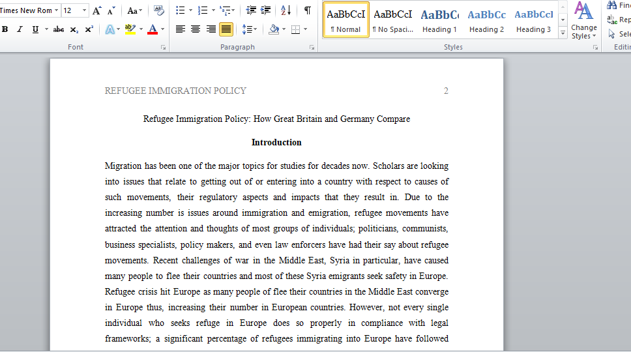This screenshot has height=352, width=631.
Task: Toggle Subscript formatting
Action: tap(74, 29)
